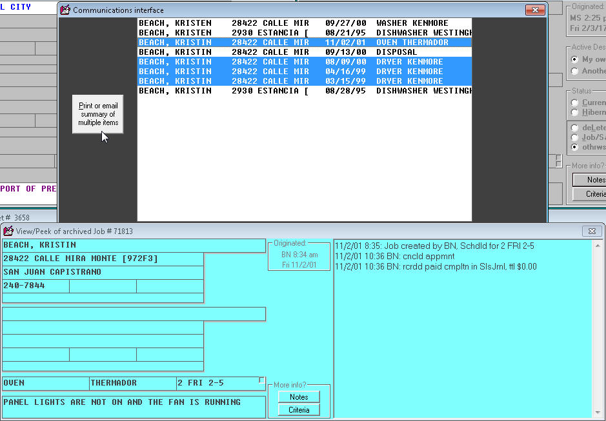Open Criteria in the archived job window
The height and width of the screenshot is (421, 606).
299,410
